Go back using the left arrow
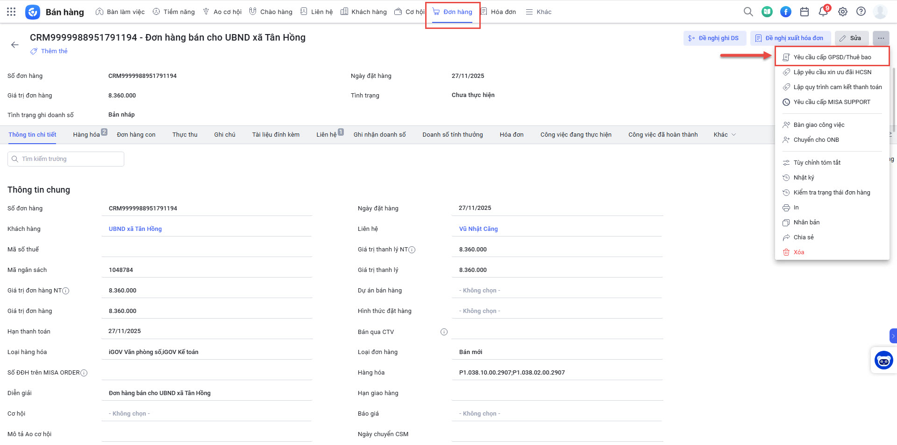Viewport: 897px width, 445px height. pyautogui.click(x=15, y=45)
